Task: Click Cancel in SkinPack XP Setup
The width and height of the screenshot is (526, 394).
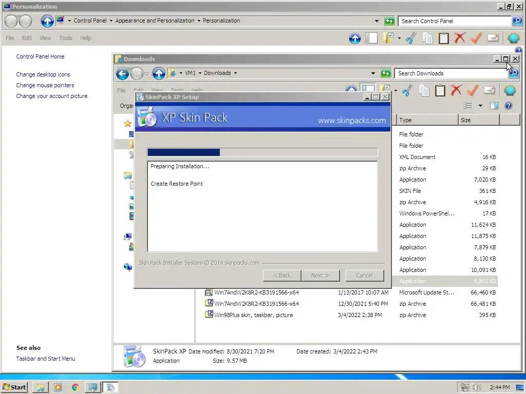Action: (x=364, y=275)
